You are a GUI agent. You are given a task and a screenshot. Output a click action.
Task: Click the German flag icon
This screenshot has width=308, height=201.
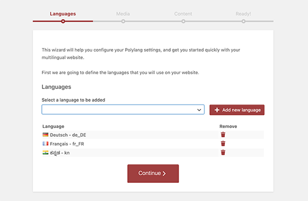(x=45, y=135)
